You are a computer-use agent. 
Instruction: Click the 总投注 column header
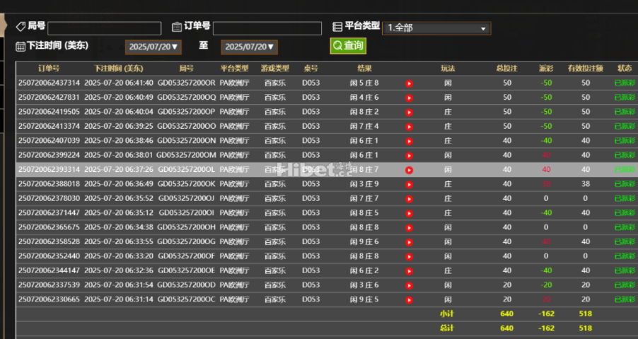(x=506, y=69)
